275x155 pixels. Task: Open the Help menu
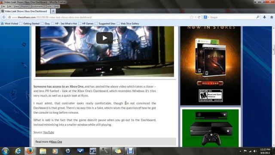[56, 6]
